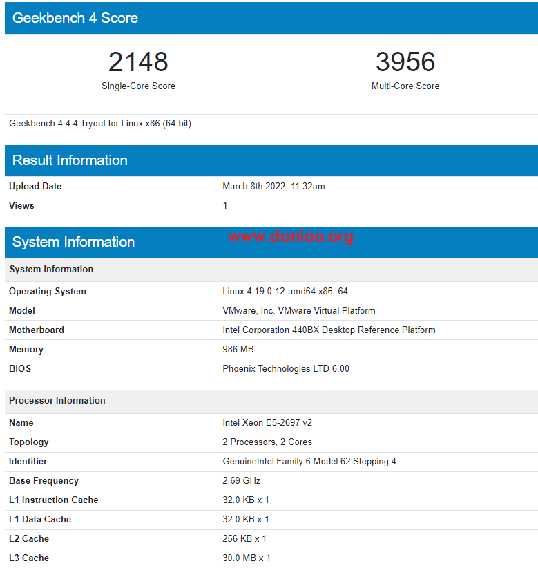Select 'Intel Xeon E5-2697 v2' value

tap(267, 422)
